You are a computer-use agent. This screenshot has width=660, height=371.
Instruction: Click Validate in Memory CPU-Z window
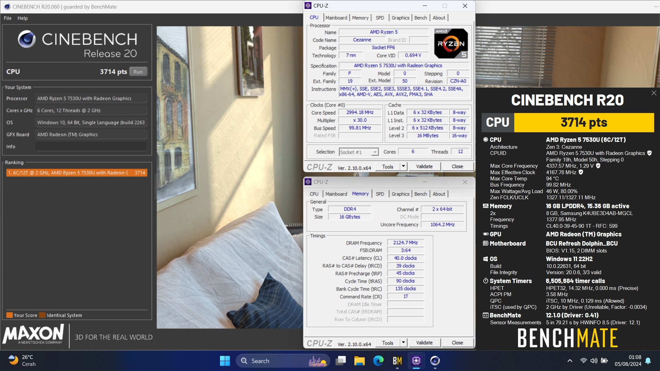(424, 343)
